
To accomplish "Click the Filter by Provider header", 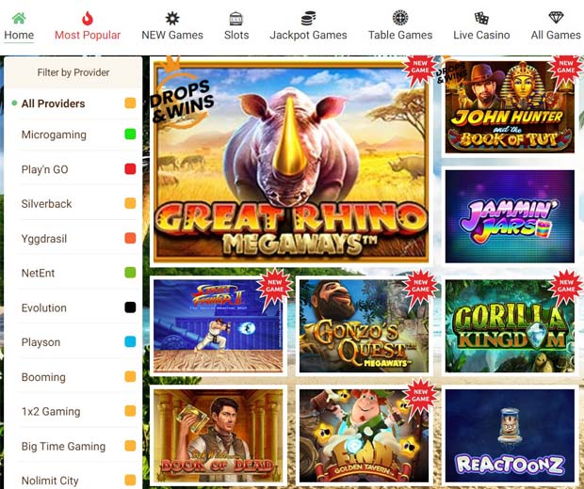I will (73, 72).
